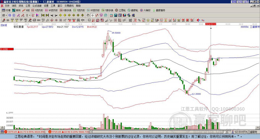This screenshot has width=260, height=139.
Task: Open the 9P四方形 tool
Action: point(51,10)
